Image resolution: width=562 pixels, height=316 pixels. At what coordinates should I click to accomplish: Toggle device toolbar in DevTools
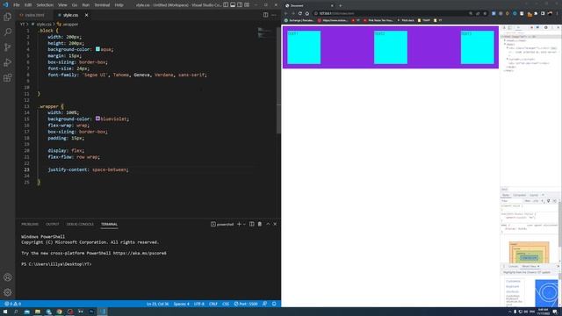pyautogui.click(x=510, y=27)
